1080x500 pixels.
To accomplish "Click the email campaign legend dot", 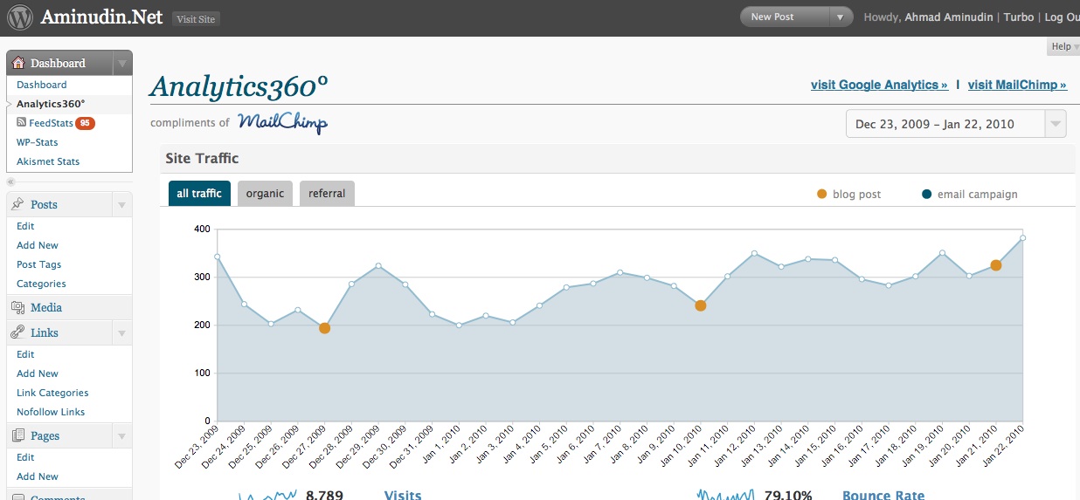I will pos(926,194).
